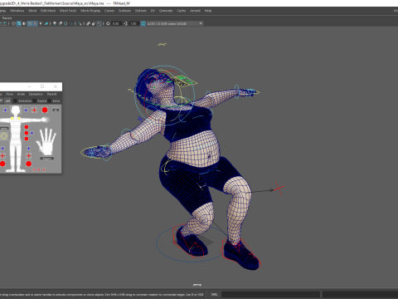Image resolution: width=398 pixels, height=299 pixels.
Task: Toggle X-ray active components icon
Action: click(94, 23)
